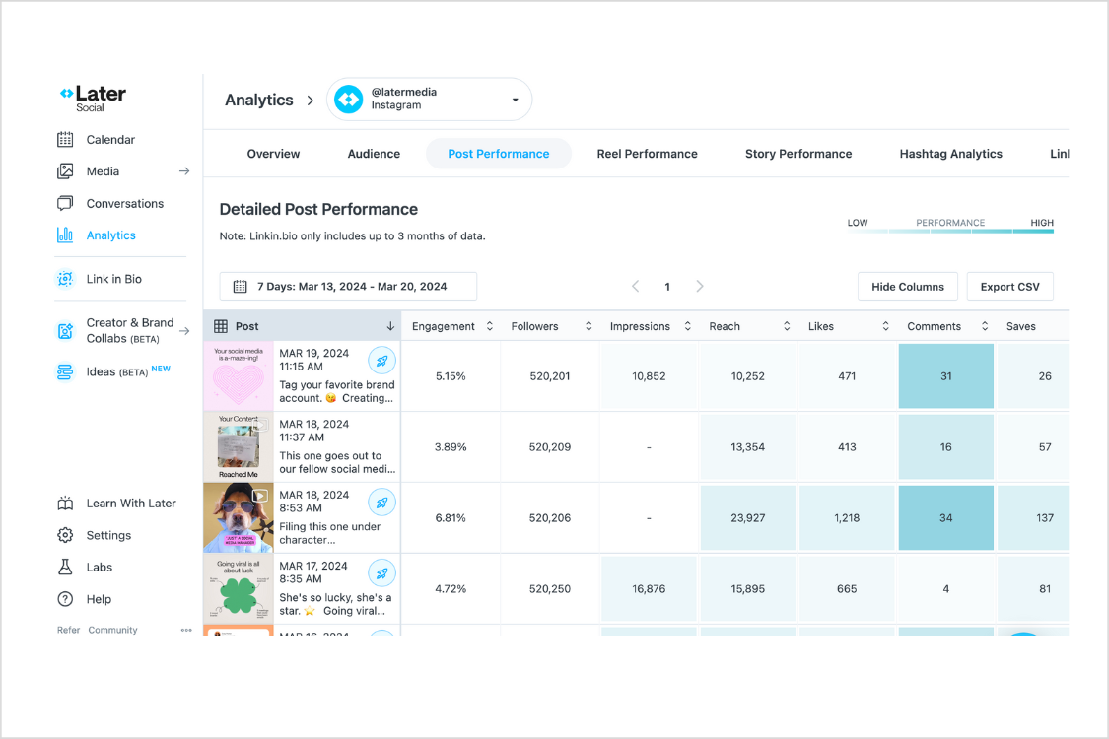The height and width of the screenshot is (739, 1109).
Task: Click the Hide Columns button
Action: pos(907,286)
